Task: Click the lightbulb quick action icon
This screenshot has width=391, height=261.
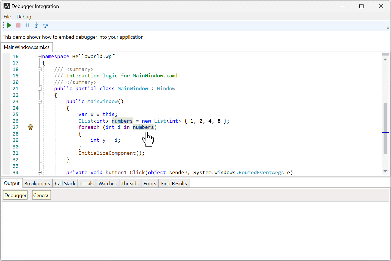Action: tap(31, 127)
